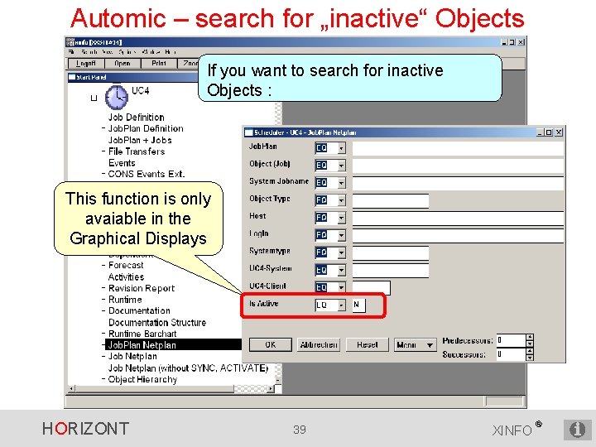This screenshot has height=447, width=596.
Task: Increase the Predecessors value
Action: (x=530, y=337)
